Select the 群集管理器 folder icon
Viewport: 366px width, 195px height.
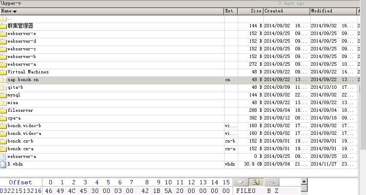[x=3, y=26]
